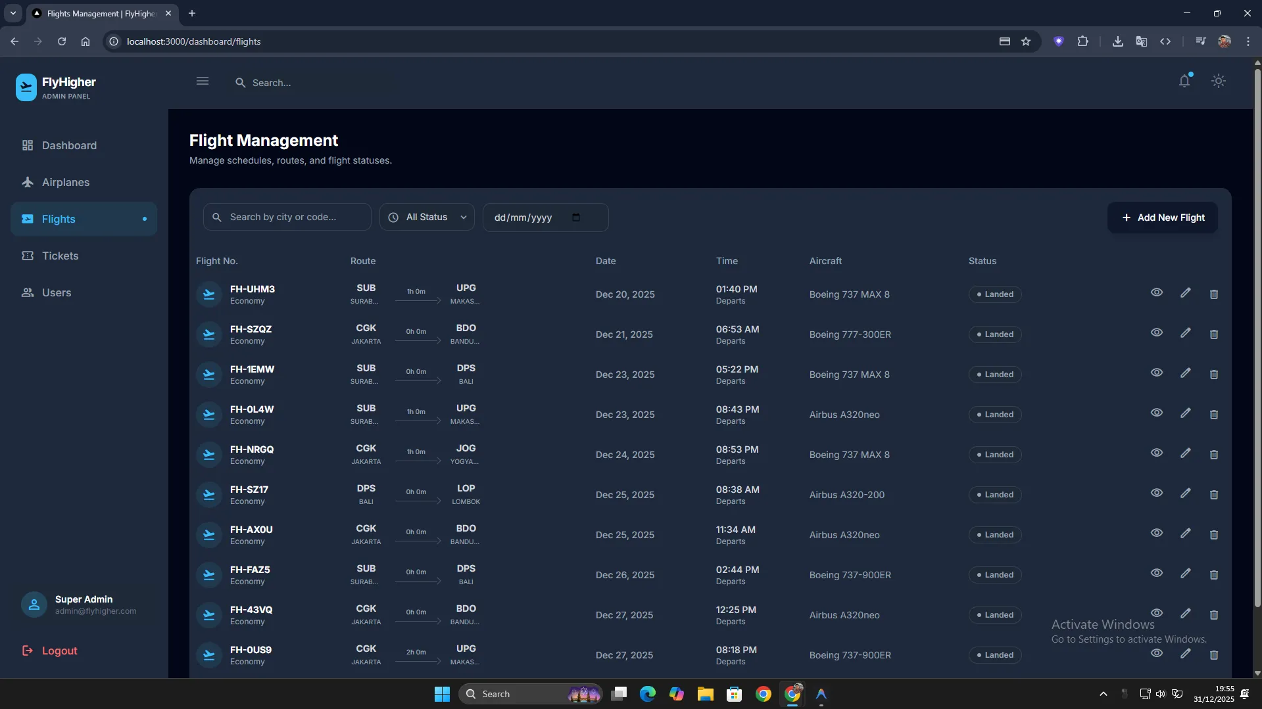Edit flight FH-NRGQ with pencil icon

[1185, 453]
